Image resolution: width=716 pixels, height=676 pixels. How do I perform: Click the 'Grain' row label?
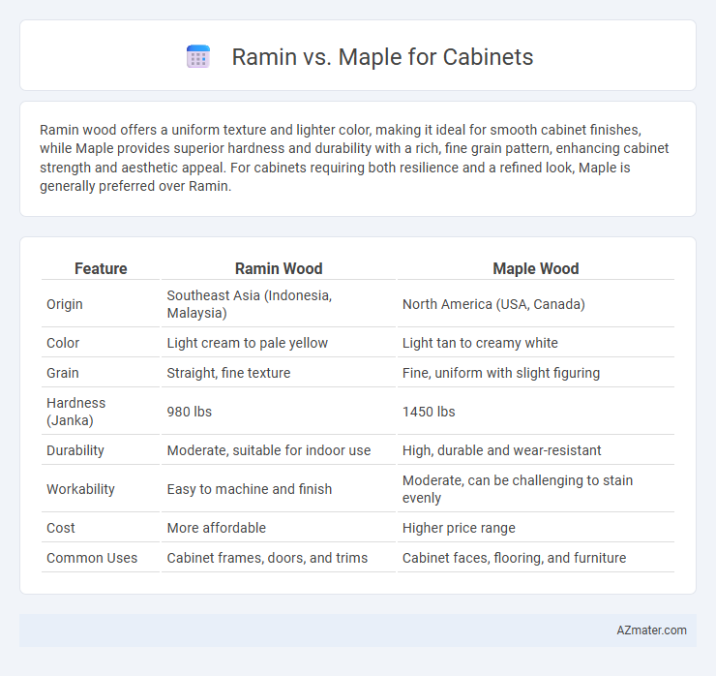(x=63, y=373)
